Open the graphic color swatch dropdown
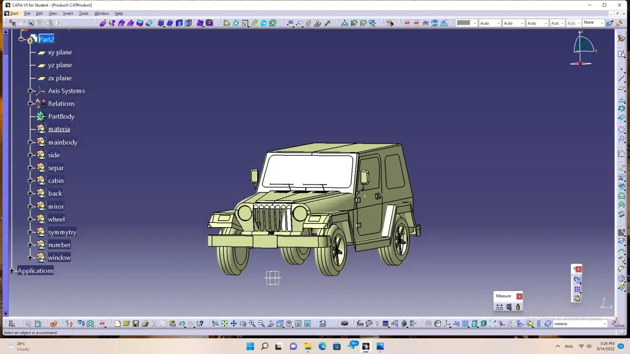630x354 pixels. point(475,23)
